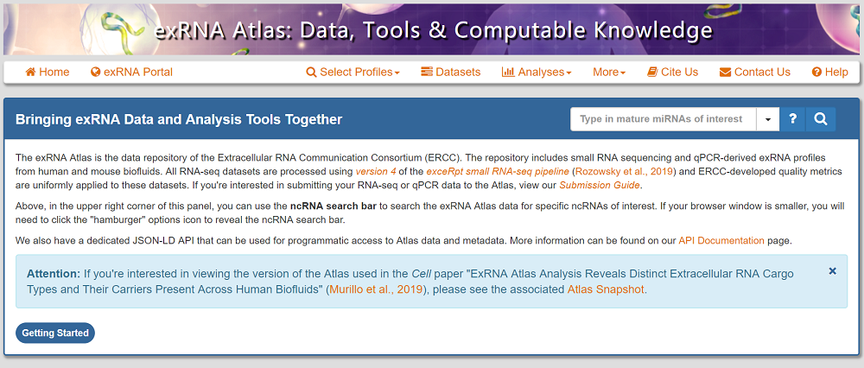The height and width of the screenshot is (368, 864).
Task: Click the Help question circle icon
Action: [x=816, y=73]
